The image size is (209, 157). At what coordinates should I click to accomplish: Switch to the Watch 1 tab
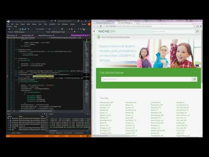coord(19,133)
